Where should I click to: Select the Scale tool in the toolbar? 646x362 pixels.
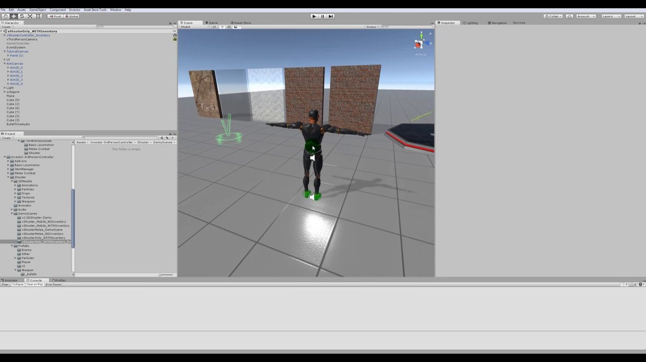point(30,16)
